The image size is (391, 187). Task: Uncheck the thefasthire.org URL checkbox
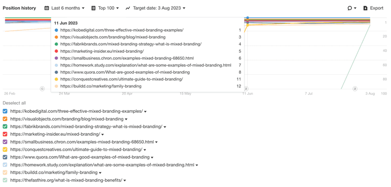coord(5,180)
